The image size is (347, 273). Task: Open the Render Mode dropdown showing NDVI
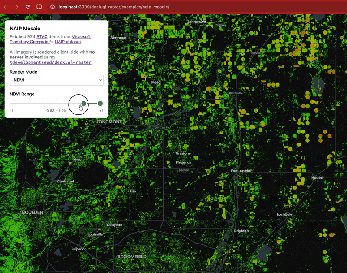56,80
